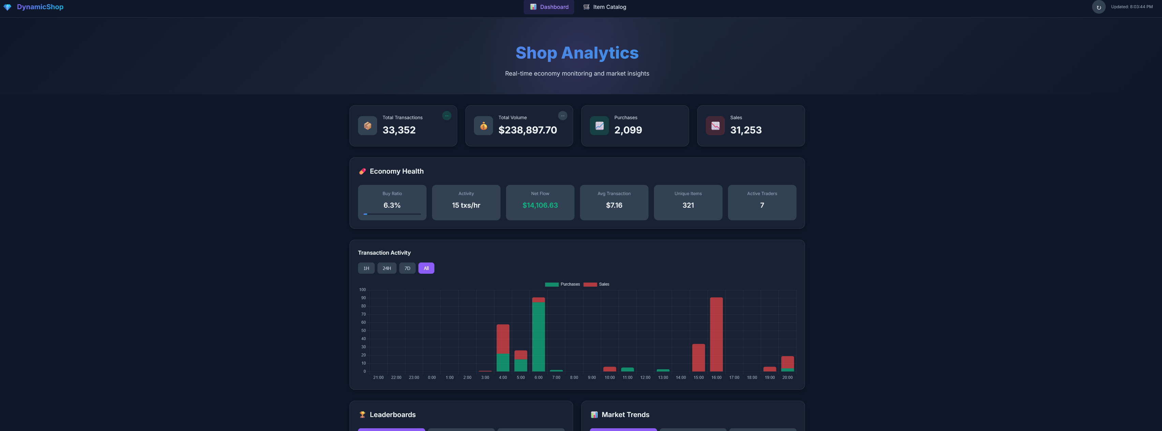
Task: Click the All time range button
Action: point(426,268)
